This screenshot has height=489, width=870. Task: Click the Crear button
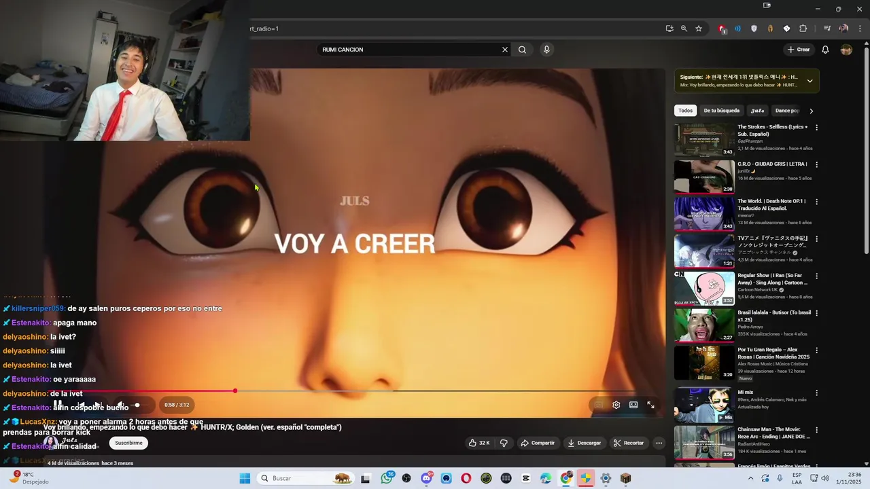[799, 50]
